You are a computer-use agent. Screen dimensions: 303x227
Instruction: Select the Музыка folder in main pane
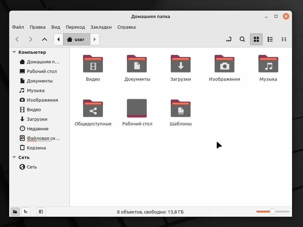tap(268, 64)
